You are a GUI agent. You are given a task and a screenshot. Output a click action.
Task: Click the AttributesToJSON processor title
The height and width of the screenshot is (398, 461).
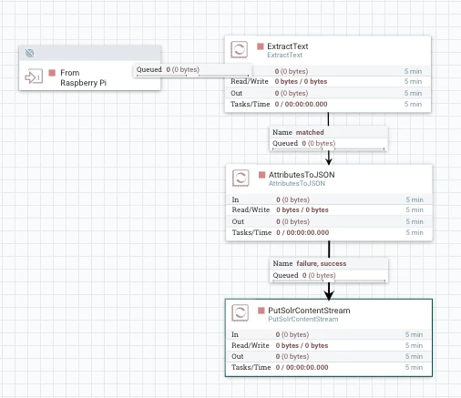tap(302, 175)
